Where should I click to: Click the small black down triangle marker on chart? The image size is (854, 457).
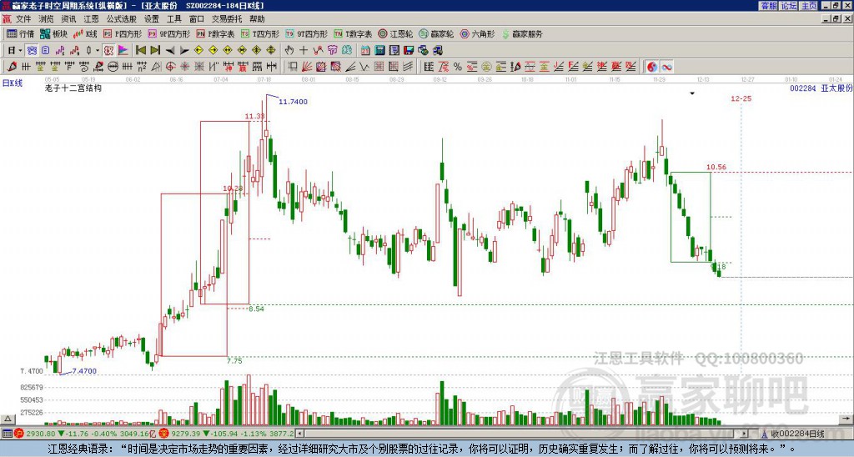[692, 93]
